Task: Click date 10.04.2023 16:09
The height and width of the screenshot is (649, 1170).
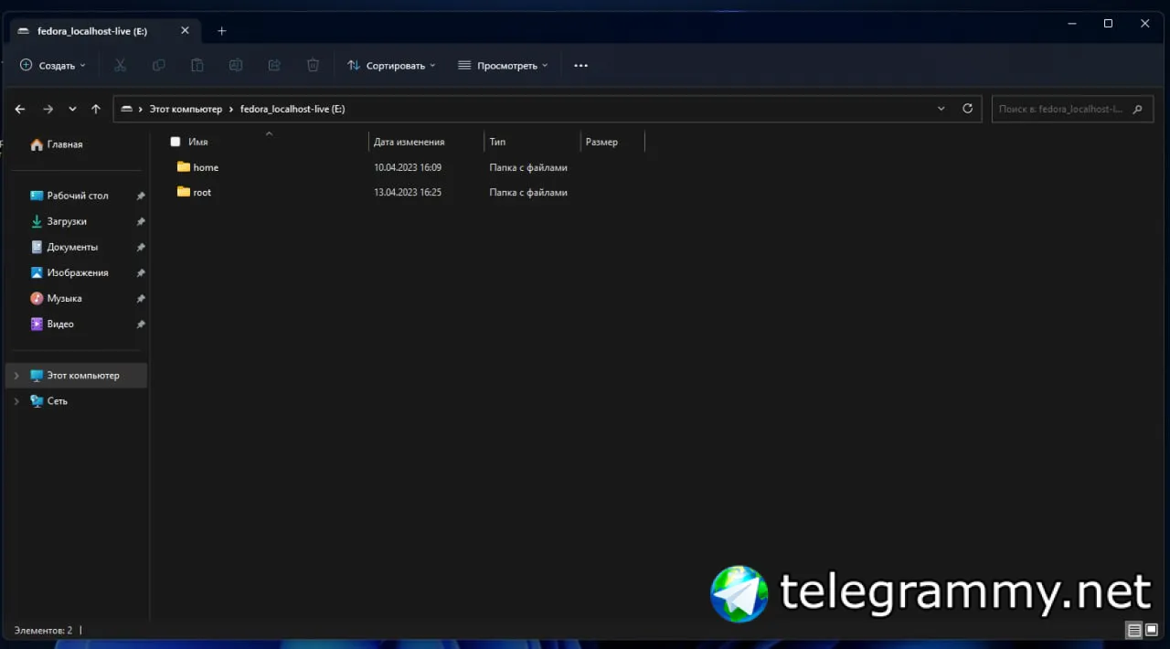Action: pos(408,167)
